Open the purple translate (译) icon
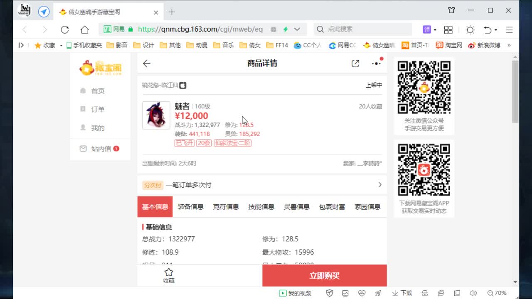This screenshot has height=299, width=532. click(427, 29)
